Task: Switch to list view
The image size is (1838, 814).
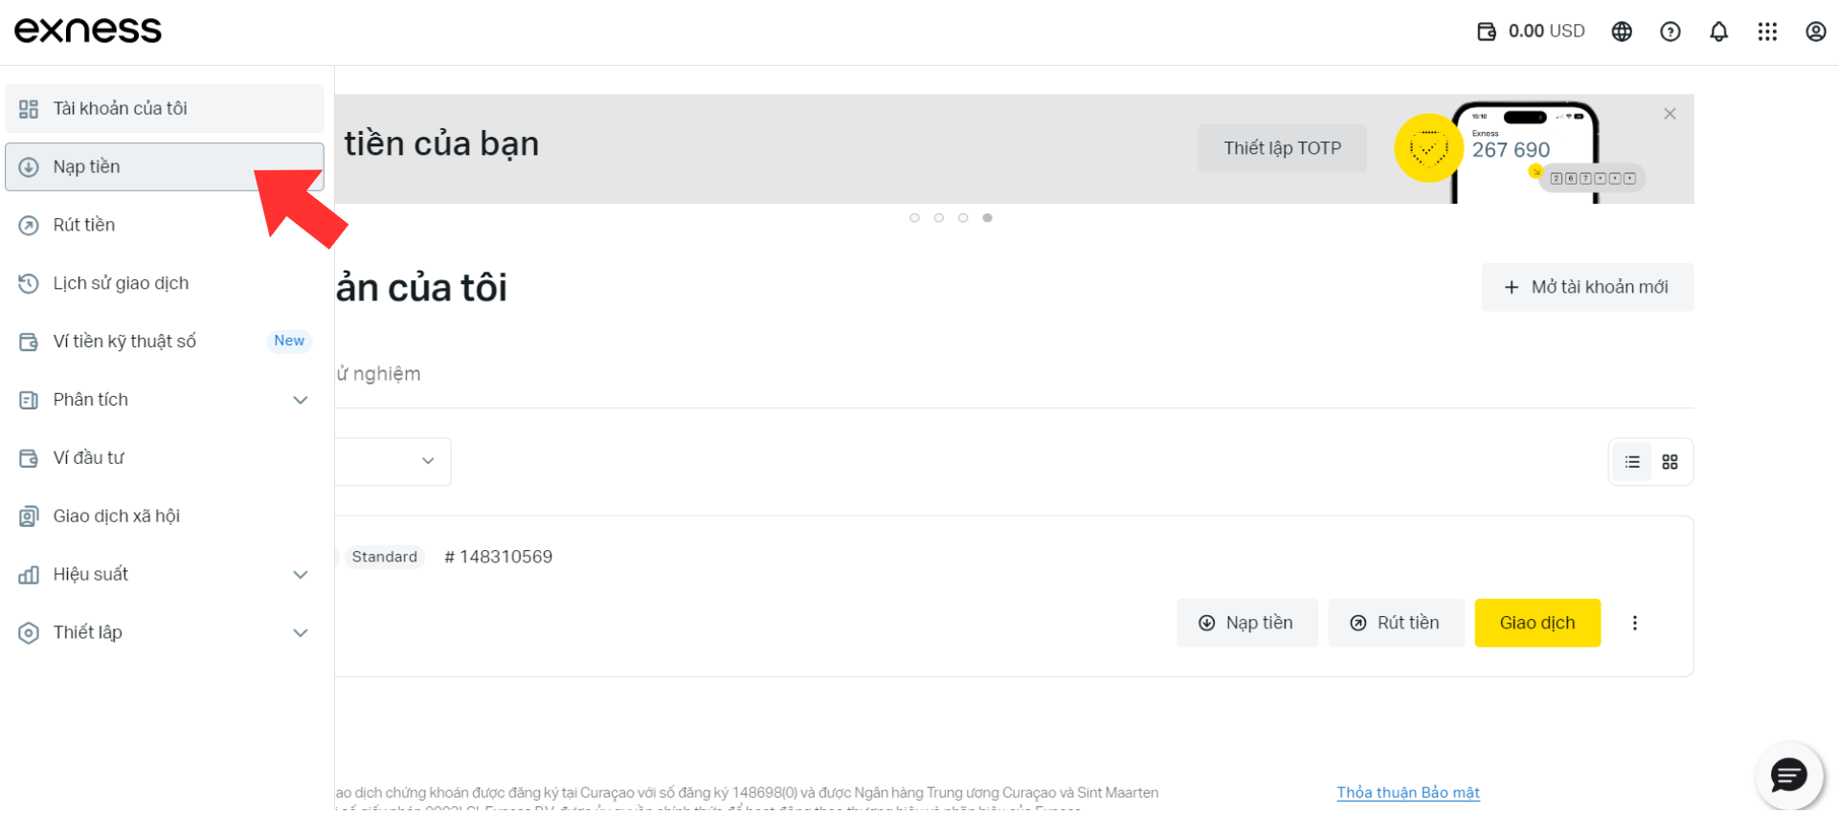Action: (1632, 462)
